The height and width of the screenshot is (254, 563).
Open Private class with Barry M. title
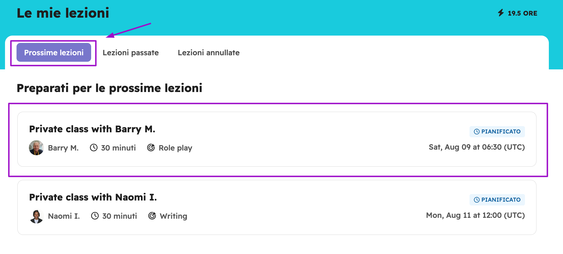(92, 129)
